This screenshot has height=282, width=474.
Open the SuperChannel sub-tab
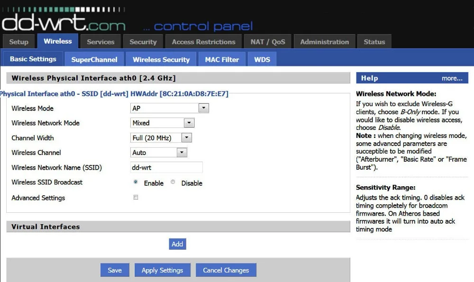[x=94, y=59]
